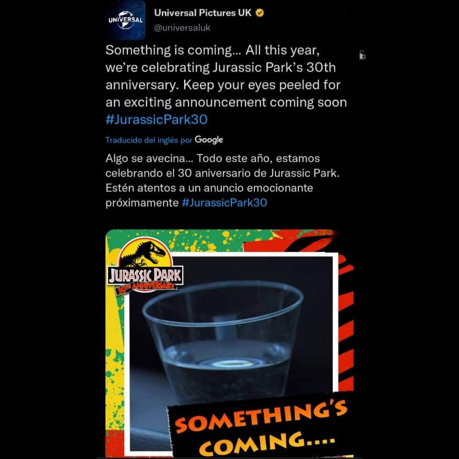
Task: Click the Google logo under the tweet
Action: click(209, 140)
